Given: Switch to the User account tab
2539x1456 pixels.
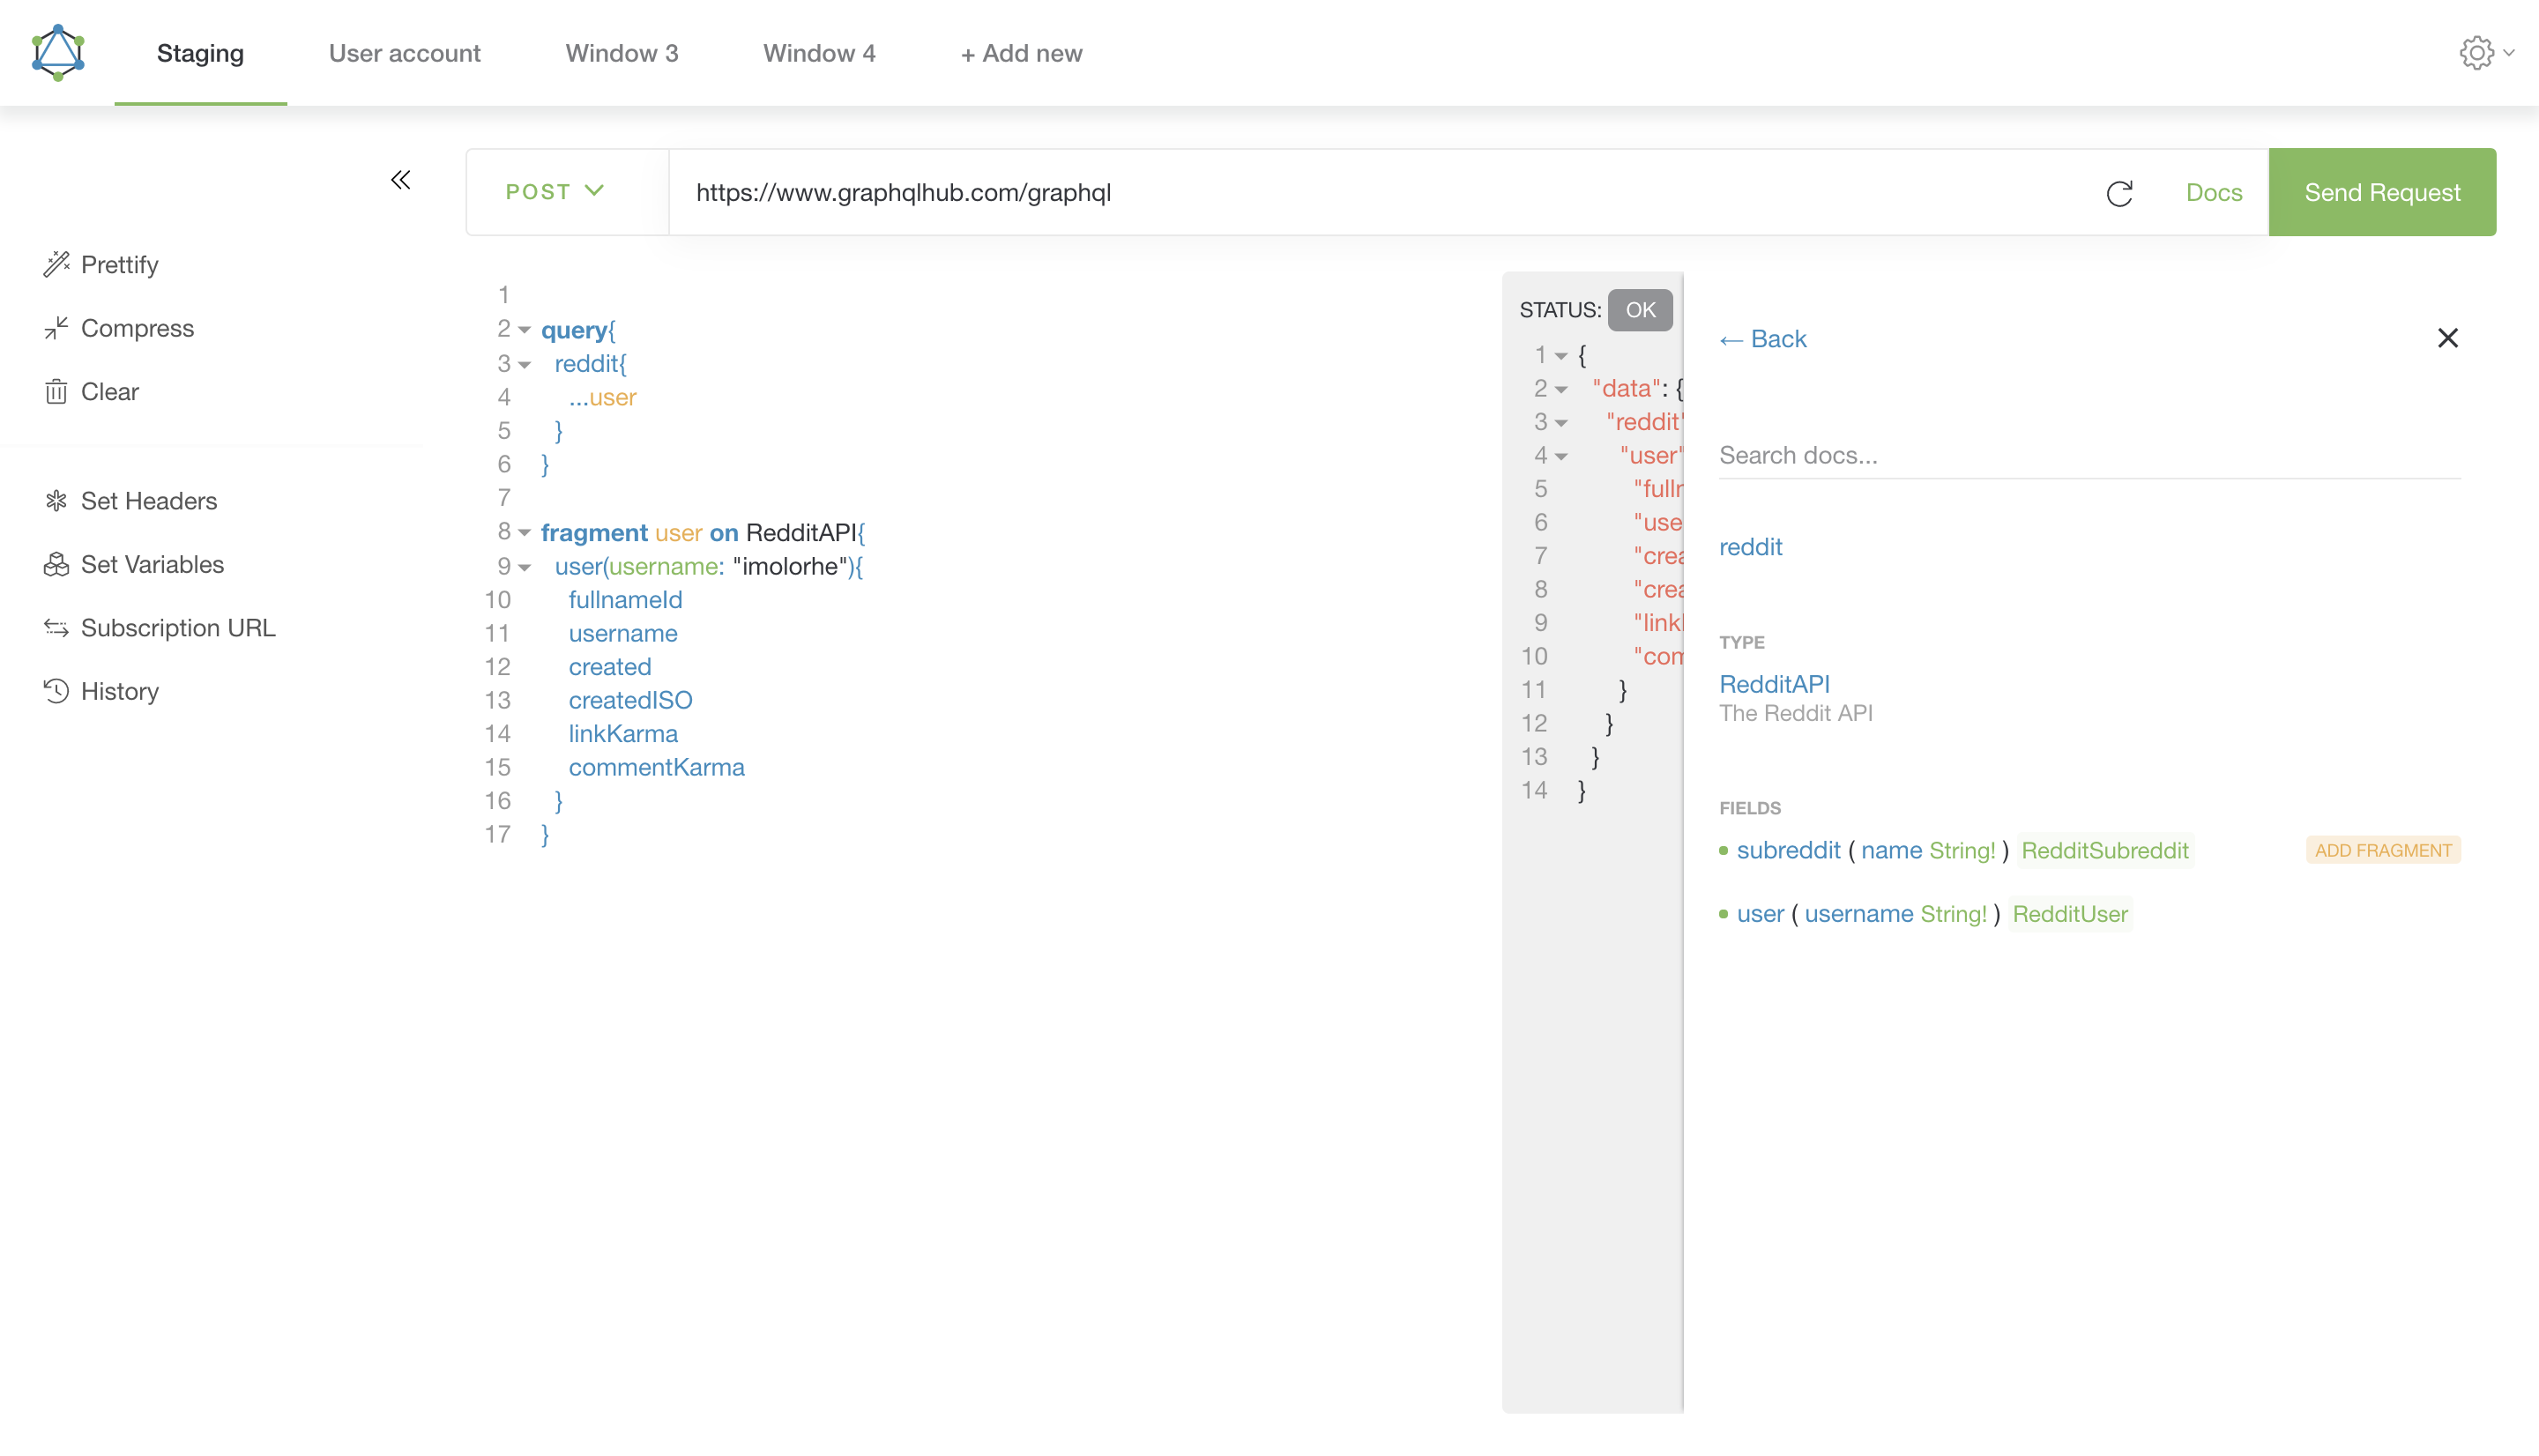Looking at the screenshot, I should click(x=405, y=52).
